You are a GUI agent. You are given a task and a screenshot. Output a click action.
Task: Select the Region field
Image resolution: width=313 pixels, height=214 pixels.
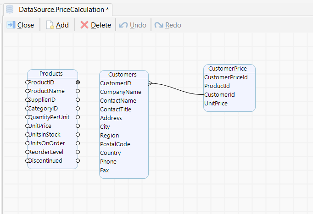pos(109,136)
